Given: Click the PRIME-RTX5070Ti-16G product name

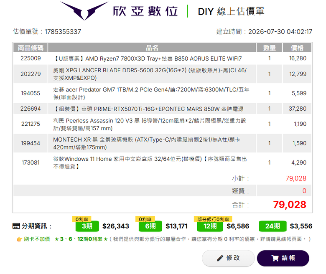Looking at the screenshot, I should pyautogui.click(x=148, y=109).
